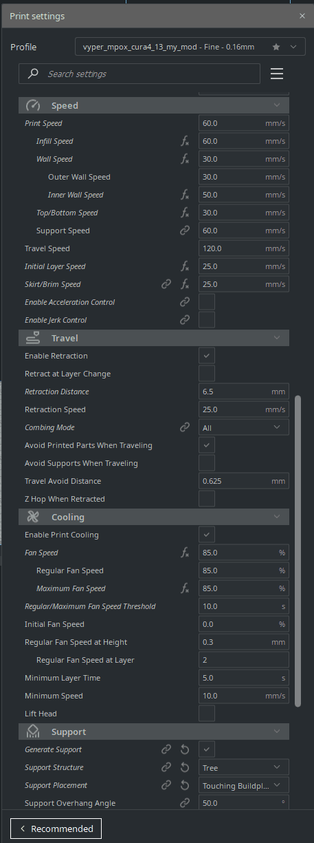Collapse the Cooling section
This screenshot has width=314, height=843.
click(154, 517)
